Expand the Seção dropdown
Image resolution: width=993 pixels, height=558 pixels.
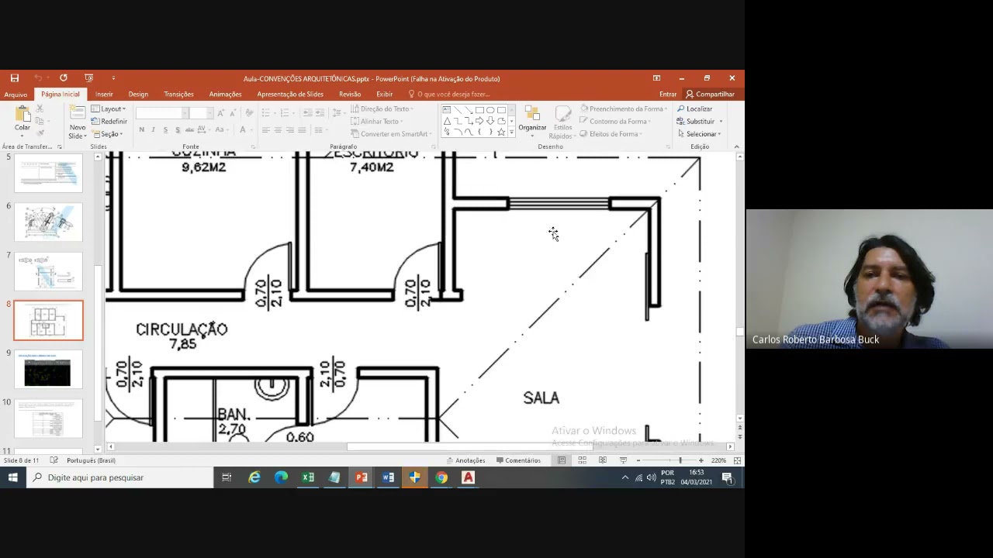click(107, 134)
